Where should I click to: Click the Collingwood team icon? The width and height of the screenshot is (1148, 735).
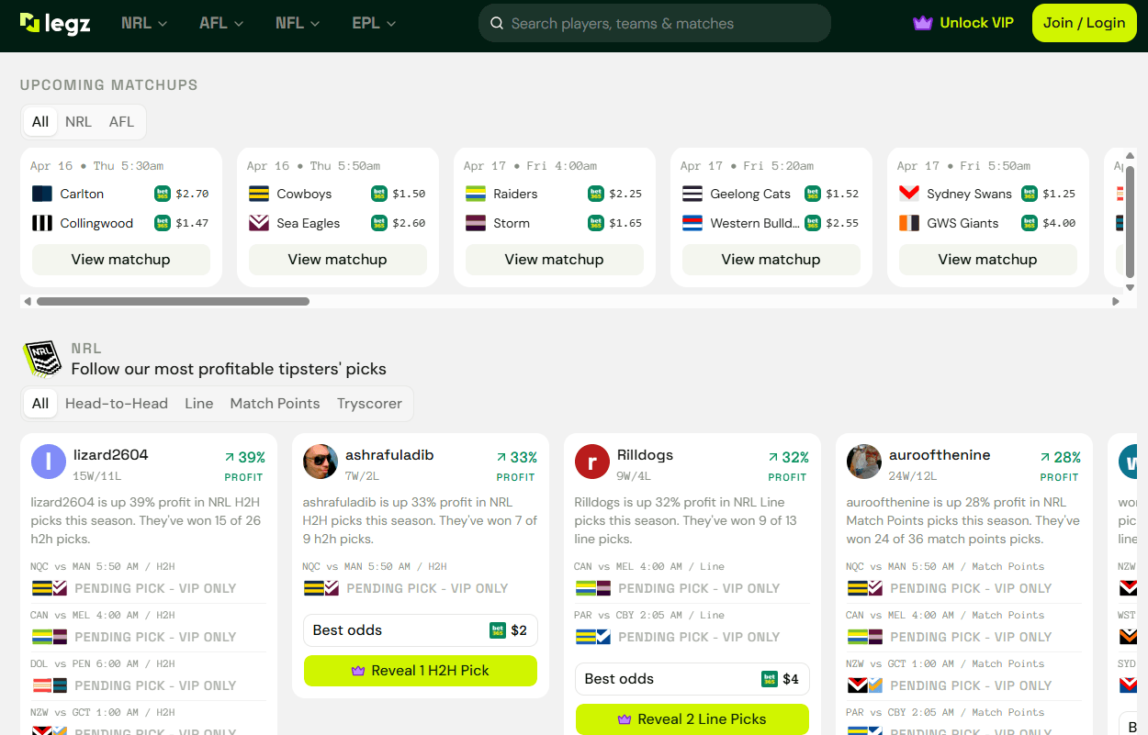[42, 223]
